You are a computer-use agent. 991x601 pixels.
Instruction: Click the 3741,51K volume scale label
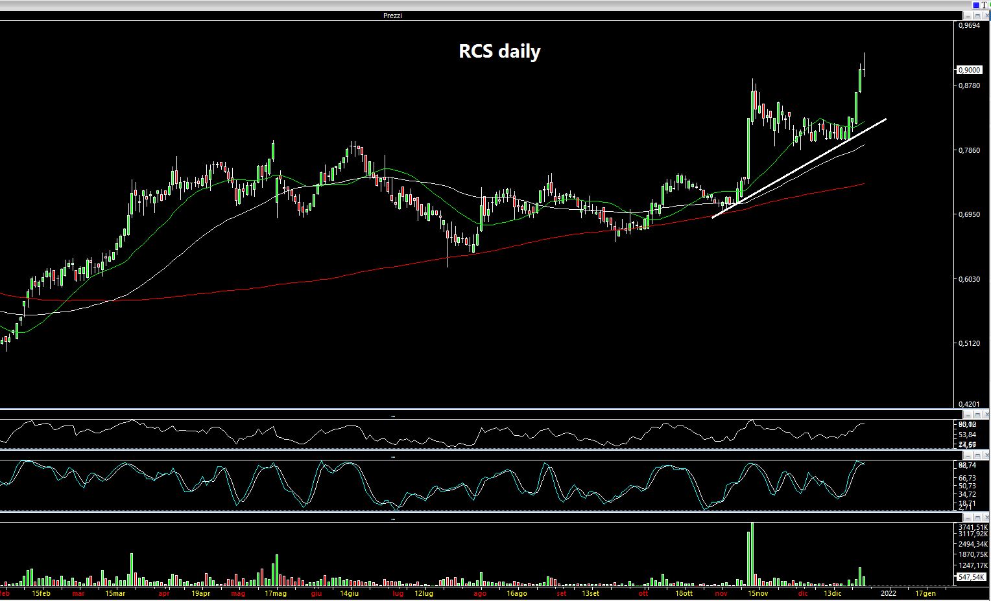973,527
